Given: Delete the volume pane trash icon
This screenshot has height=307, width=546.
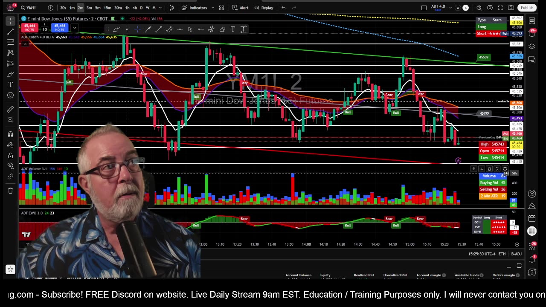Looking at the screenshot, I should pos(489,169).
